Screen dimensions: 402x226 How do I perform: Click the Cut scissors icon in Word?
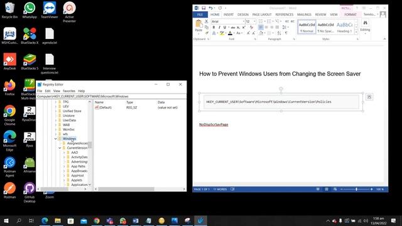pyautogui.click(x=207, y=21)
